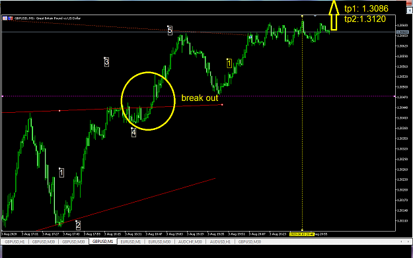The width and height of the screenshot is (413, 258).
Task: Select the purple dotted horizontal line
Action: click(198, 96)
